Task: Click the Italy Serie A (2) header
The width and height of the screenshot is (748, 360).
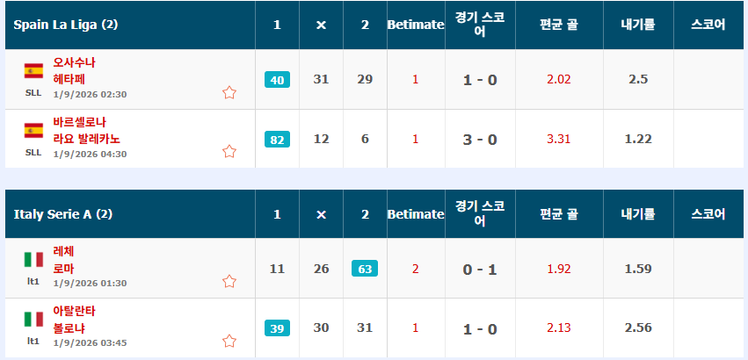Action: (63, 214)
